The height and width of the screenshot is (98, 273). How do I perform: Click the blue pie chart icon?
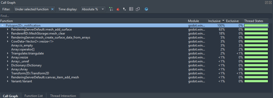pyautogui.click(x=146, y=9)
